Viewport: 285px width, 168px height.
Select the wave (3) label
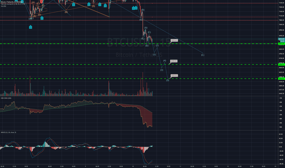161,70
